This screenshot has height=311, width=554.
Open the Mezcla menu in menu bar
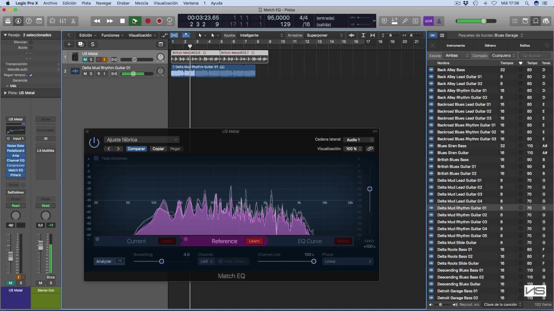[x=141, y=3]
